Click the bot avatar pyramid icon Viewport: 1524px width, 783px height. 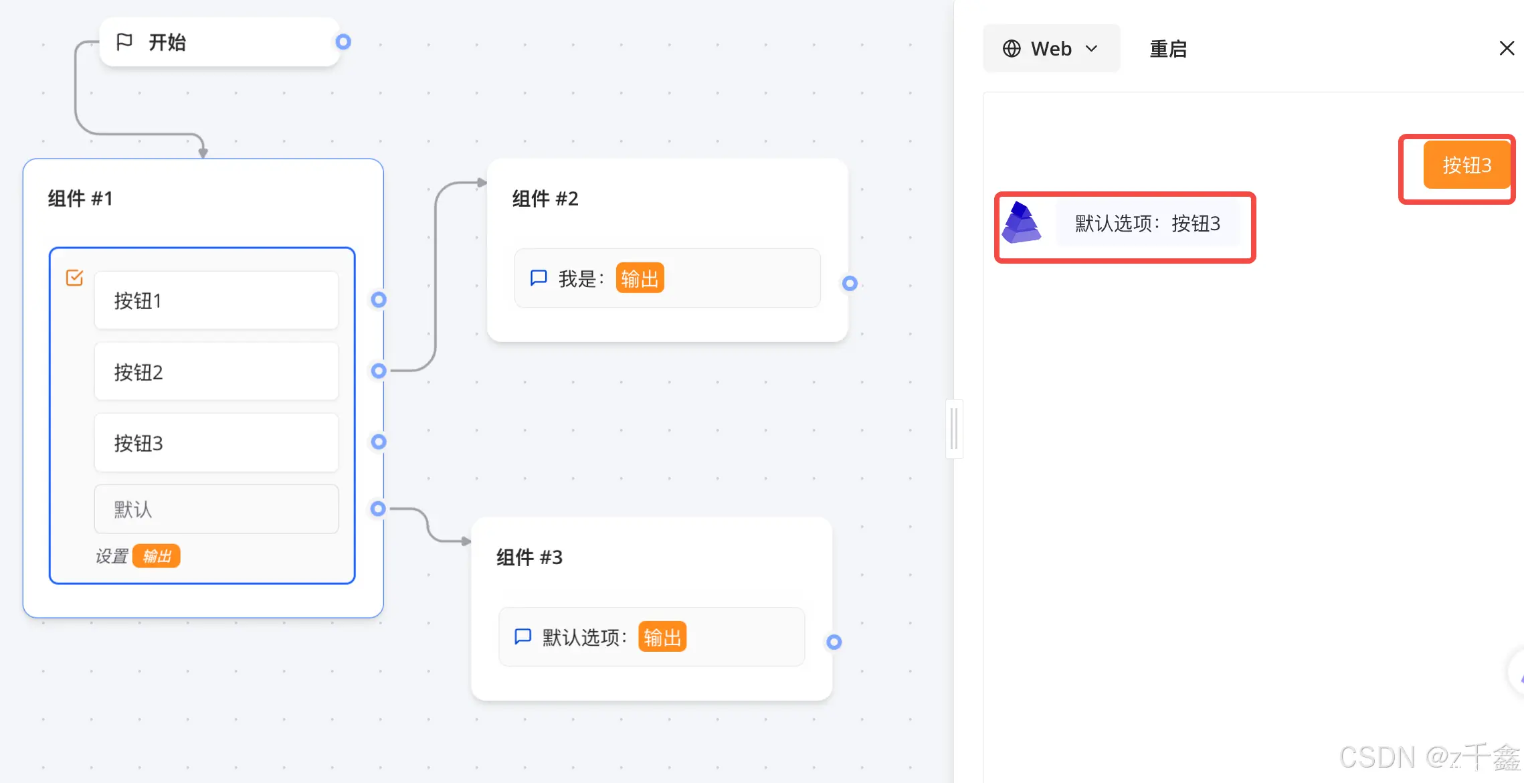coord(1021,222)
